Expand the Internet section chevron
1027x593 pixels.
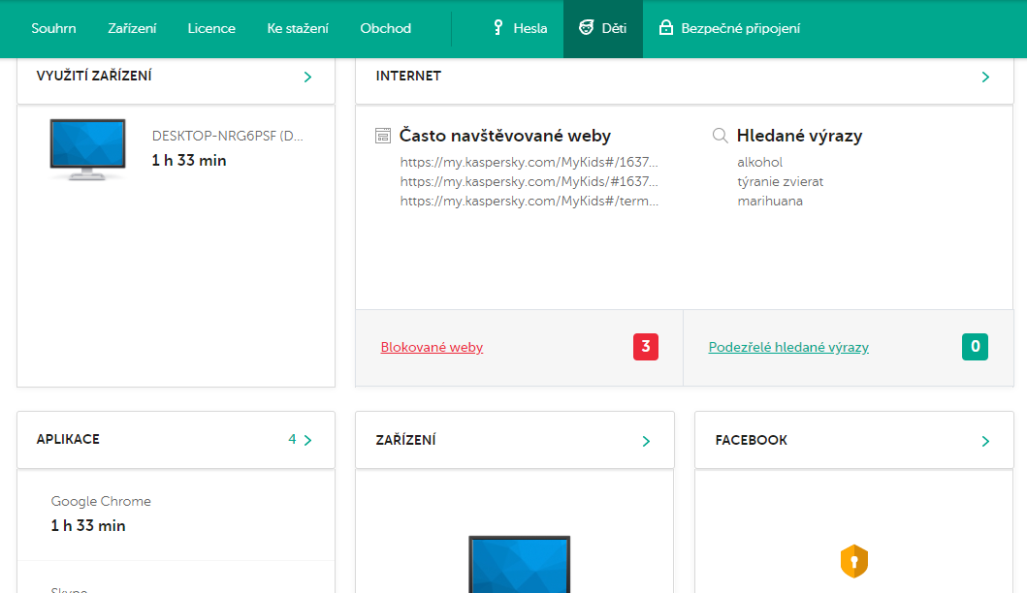click(x=985, y=77)
